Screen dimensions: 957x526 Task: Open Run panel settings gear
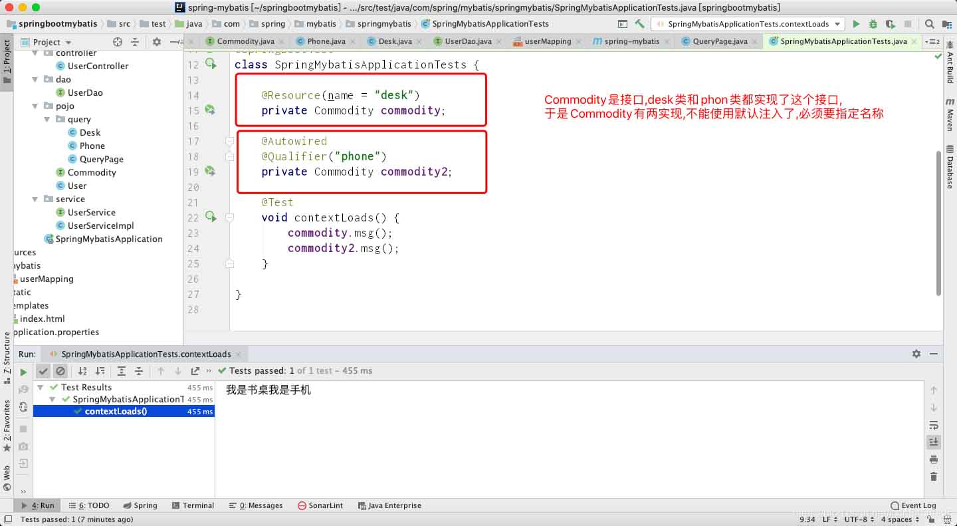coord(916,354)
